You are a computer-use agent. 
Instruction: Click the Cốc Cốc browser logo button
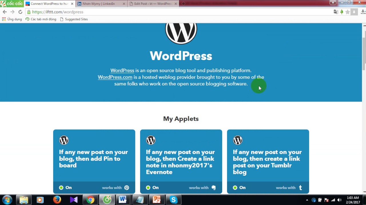(x=11, y=3)
